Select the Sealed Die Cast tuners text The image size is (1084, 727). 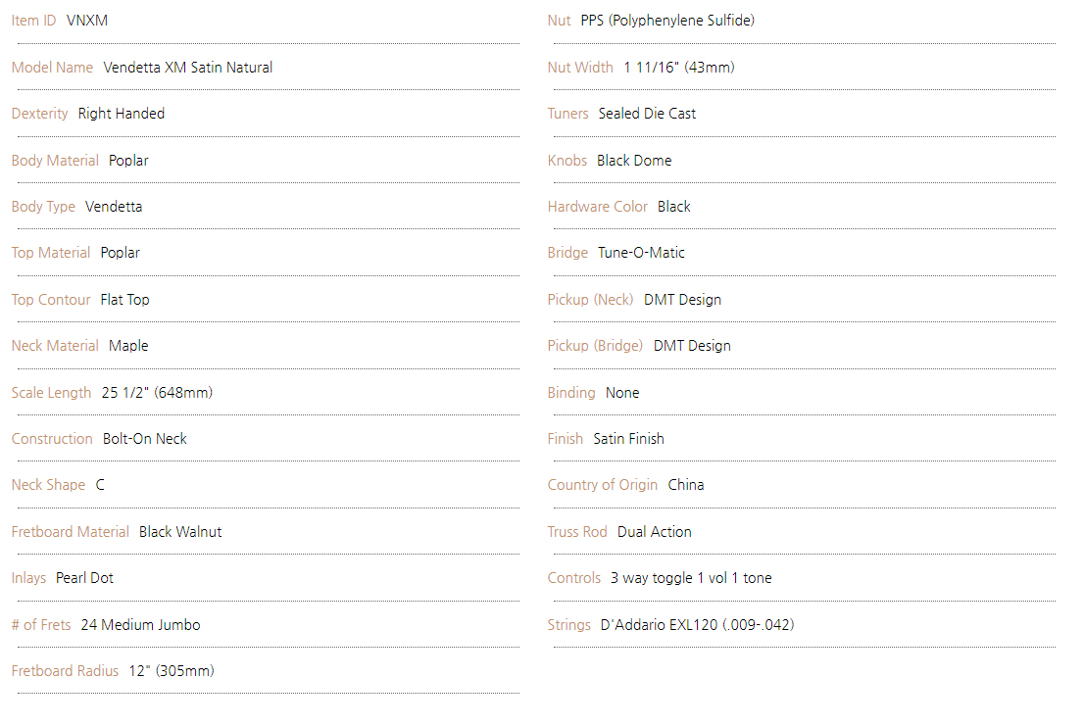coord(647,114)
